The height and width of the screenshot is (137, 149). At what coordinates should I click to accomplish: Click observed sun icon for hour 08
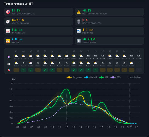tap(38, 63)
